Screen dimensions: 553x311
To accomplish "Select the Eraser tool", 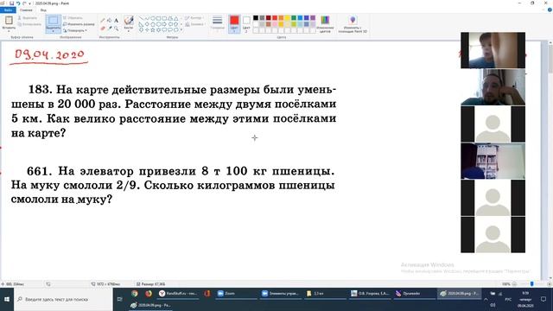I will pyautogui.click(x=103, y=28).
